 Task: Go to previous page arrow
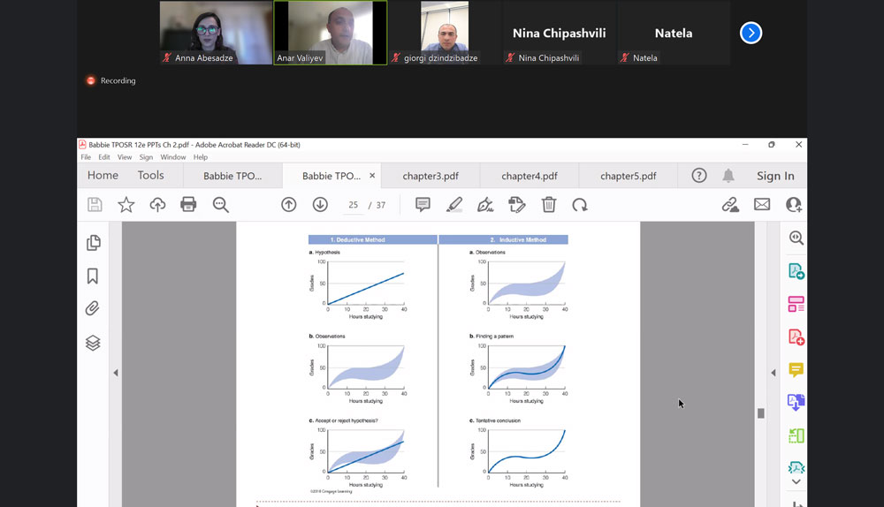click(288, 205)
